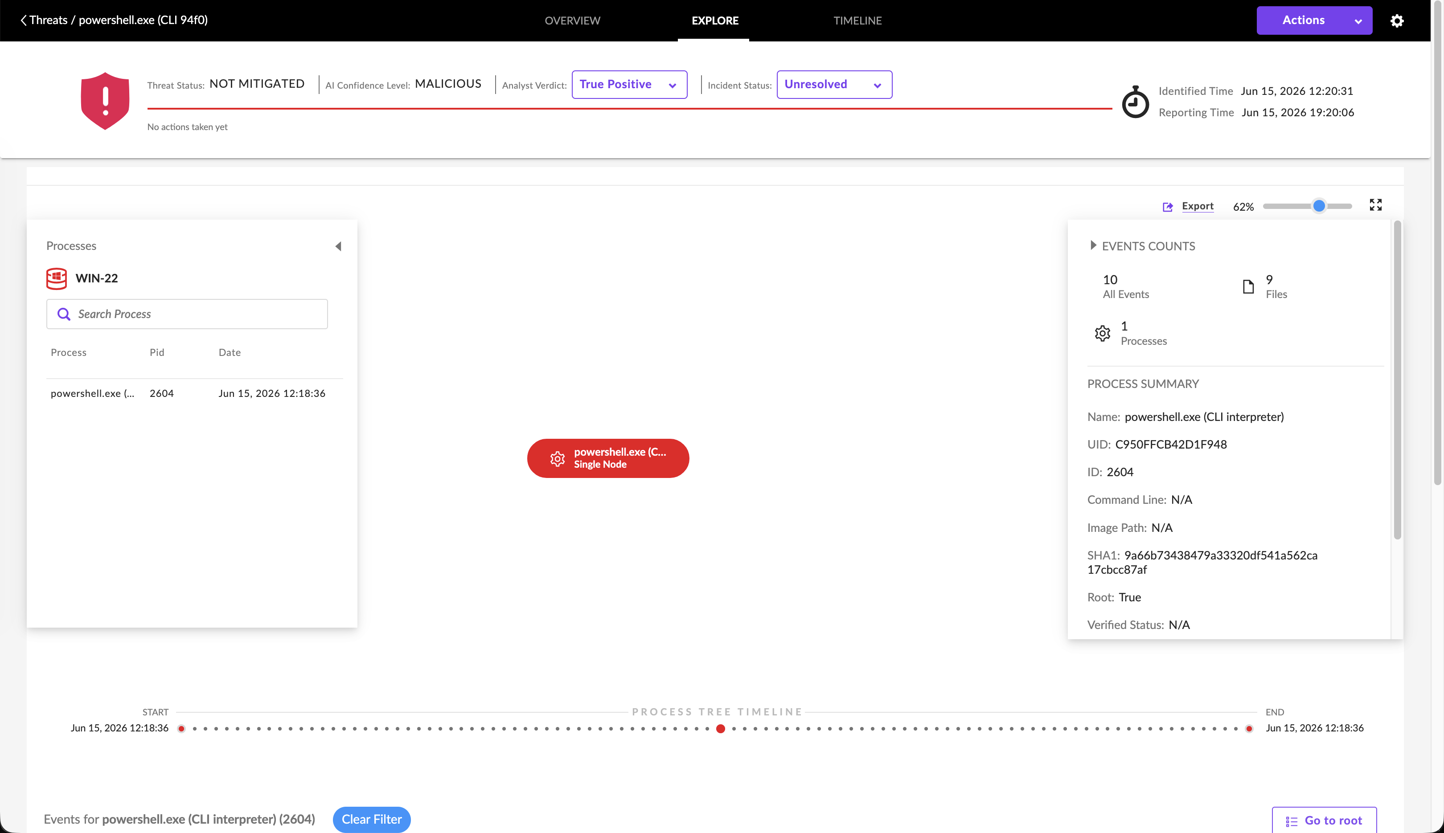Click the Processes gear count icon
Image resolution: width=1444 pixels, height=833 pixels.
coord(1102,334)
